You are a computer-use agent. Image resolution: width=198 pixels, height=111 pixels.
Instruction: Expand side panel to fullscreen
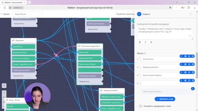191,14
